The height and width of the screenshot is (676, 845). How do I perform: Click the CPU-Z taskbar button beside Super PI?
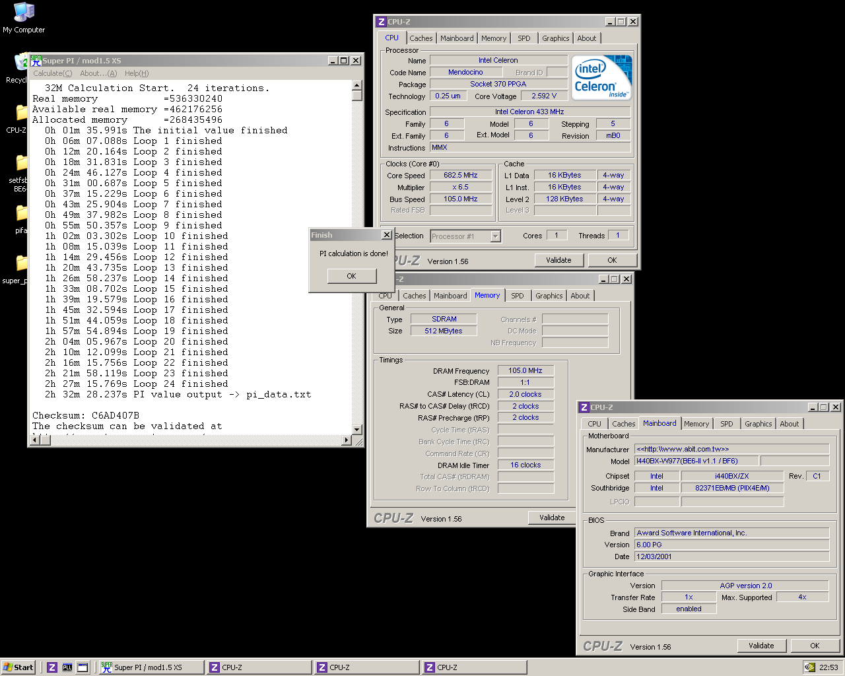pos(259,667)
